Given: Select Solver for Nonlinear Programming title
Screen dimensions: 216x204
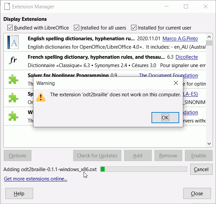Looking at the screenshot, I should coord(68,75).
